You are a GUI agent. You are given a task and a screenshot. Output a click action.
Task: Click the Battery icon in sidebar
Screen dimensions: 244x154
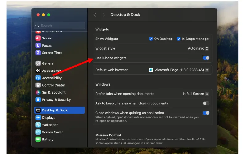[38, 140]
